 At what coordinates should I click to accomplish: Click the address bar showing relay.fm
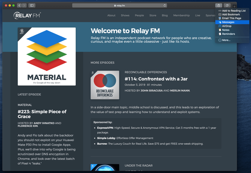(x=119, y=5)
